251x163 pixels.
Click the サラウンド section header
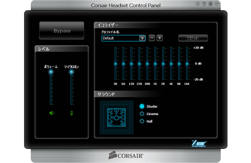(x=106, y=94)
